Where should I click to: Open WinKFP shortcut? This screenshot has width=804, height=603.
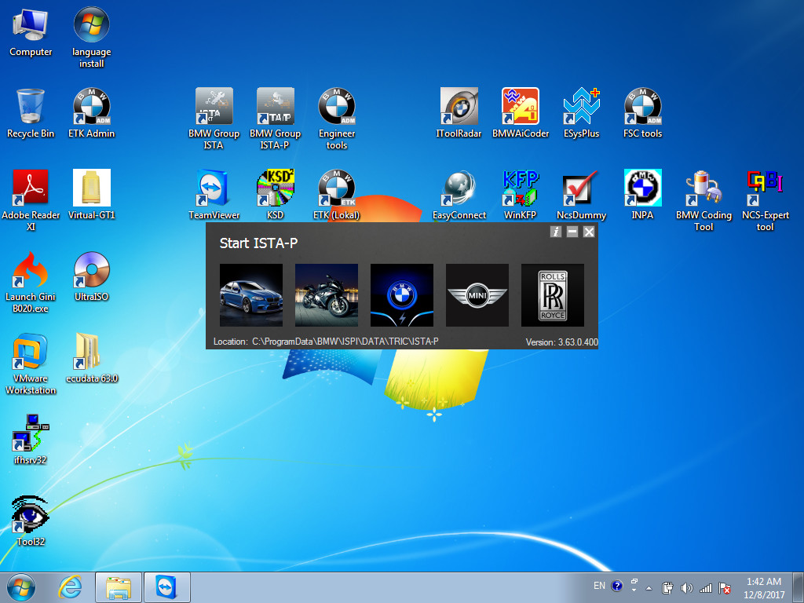click(x=521, y=195)
